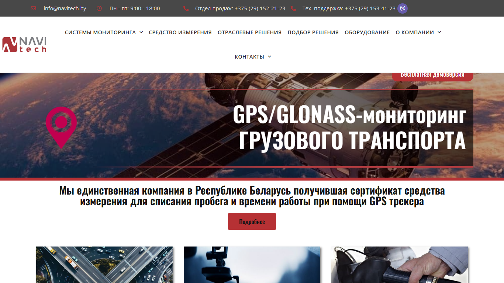The width and height of the screenshot is (504, 283).
Task: Click the NaviTech logo
Action: 24,45
